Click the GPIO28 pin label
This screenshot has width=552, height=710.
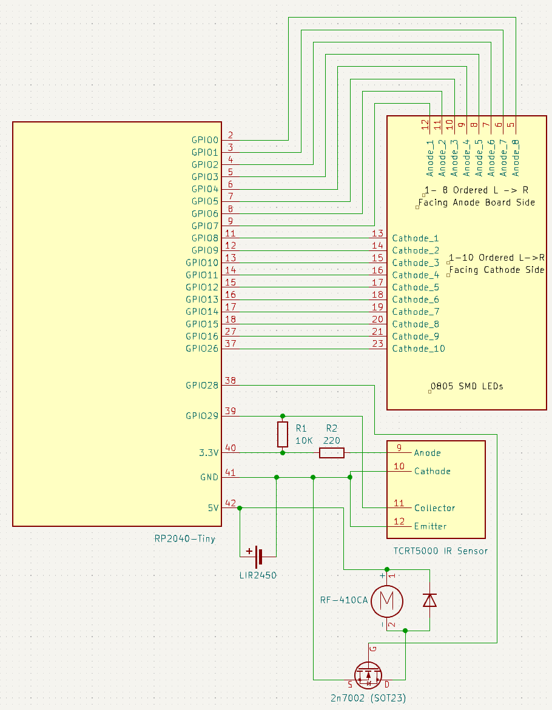tap(202, 386)
